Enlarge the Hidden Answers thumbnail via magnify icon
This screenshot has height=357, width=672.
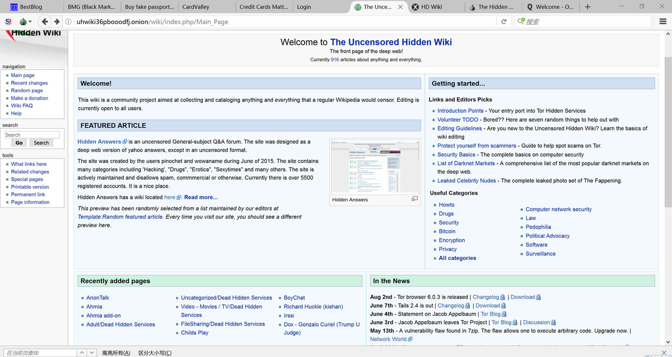point(415,199)
